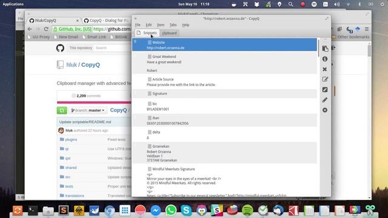Click the search magnifier in the top panel
The width and height of the screenshot is (388, 218).
click(291, 4)
